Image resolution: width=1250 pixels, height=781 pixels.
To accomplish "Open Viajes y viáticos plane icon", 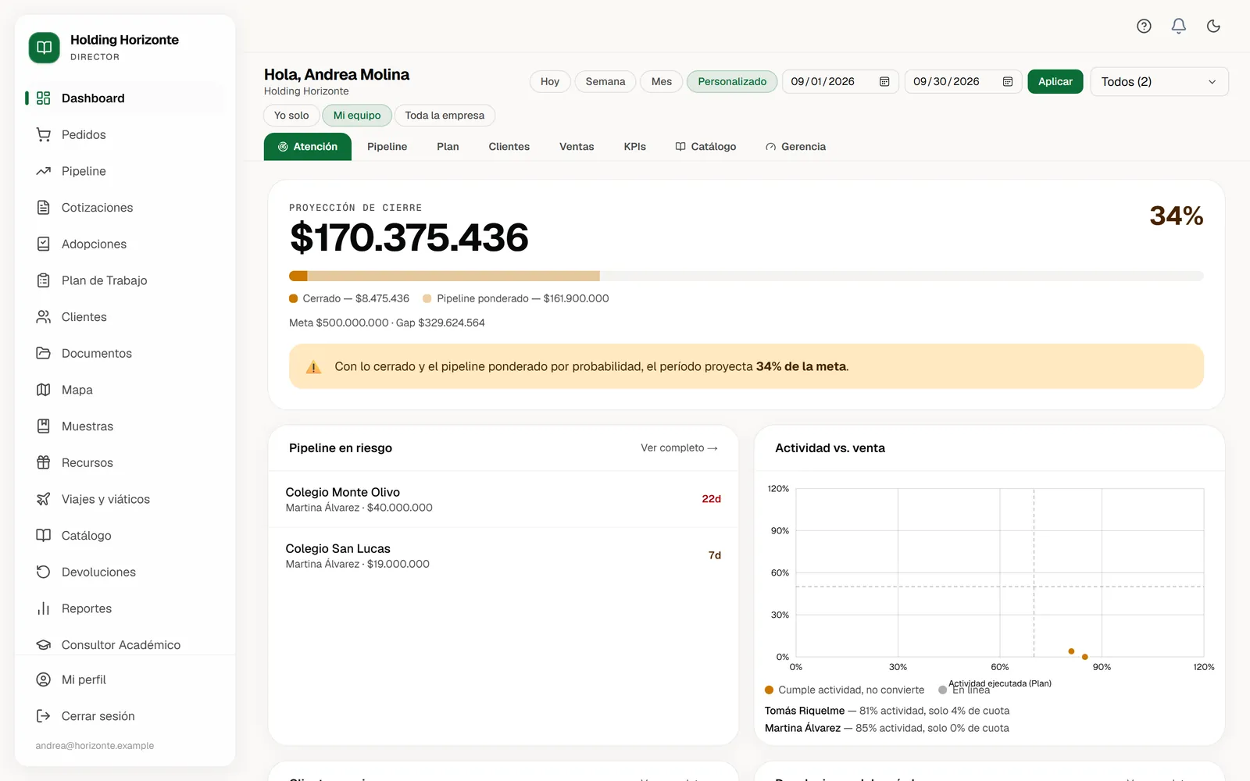I will click(x=44, y=499).
